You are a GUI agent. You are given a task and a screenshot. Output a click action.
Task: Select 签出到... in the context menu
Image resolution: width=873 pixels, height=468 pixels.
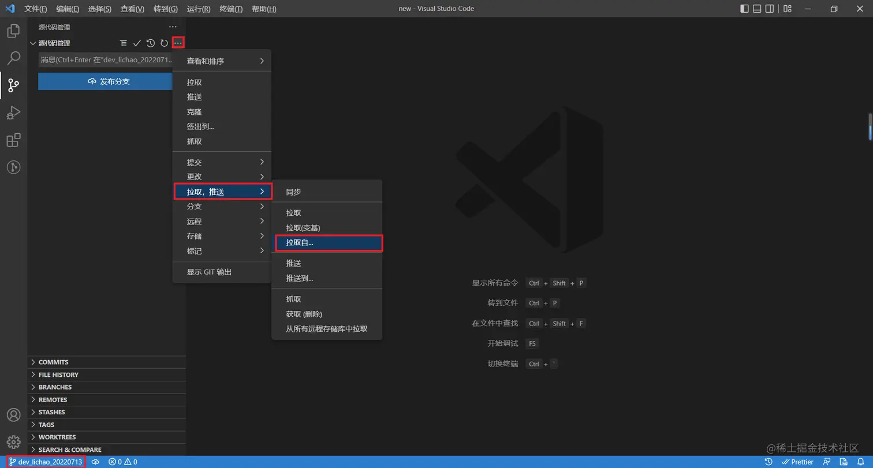click(x=222, y=126)
